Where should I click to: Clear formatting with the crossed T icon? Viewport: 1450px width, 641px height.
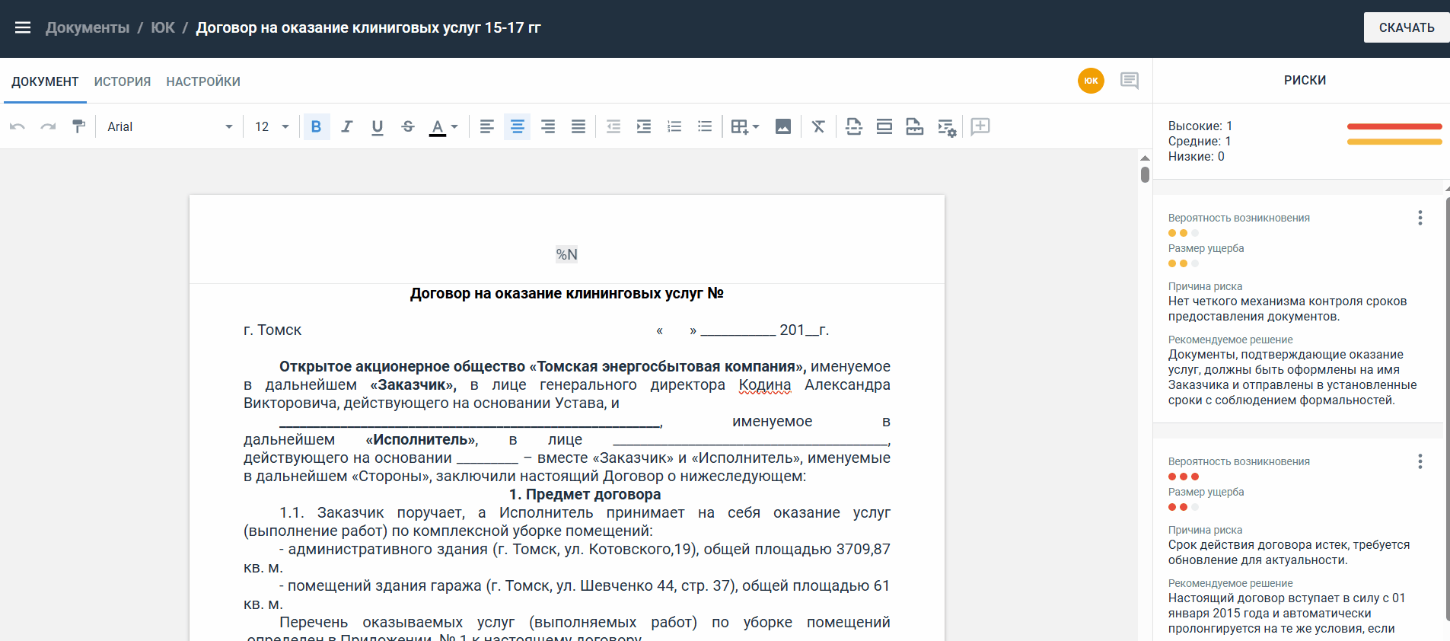click(x=818, y=126)
